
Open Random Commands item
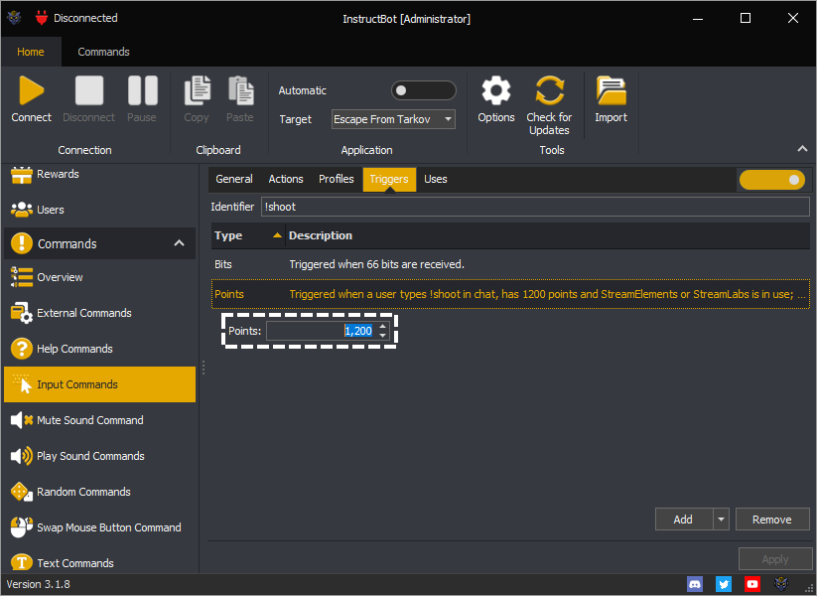[x=99, y=492]
